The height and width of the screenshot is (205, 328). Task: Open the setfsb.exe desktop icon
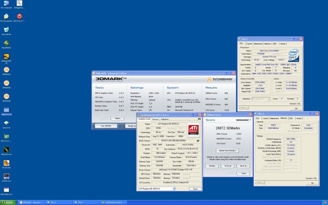pyautogui.click(x=6, y=178)
